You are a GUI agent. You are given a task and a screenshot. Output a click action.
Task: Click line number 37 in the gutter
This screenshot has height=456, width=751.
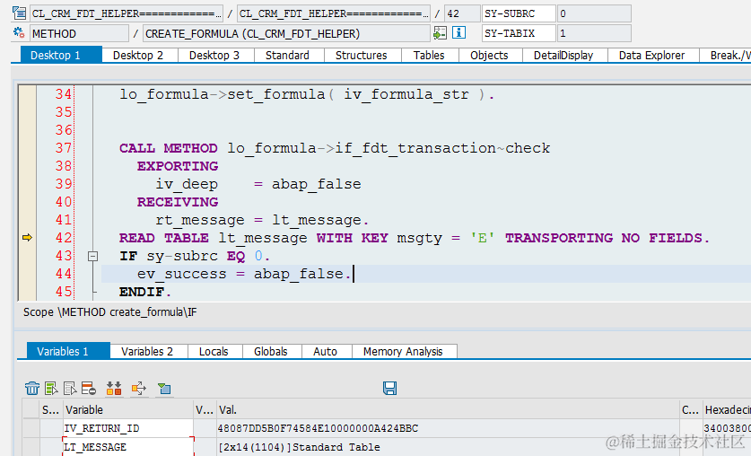point(63,148)
